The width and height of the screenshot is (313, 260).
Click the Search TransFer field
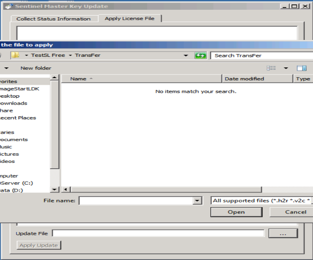[x=261, y=55]
